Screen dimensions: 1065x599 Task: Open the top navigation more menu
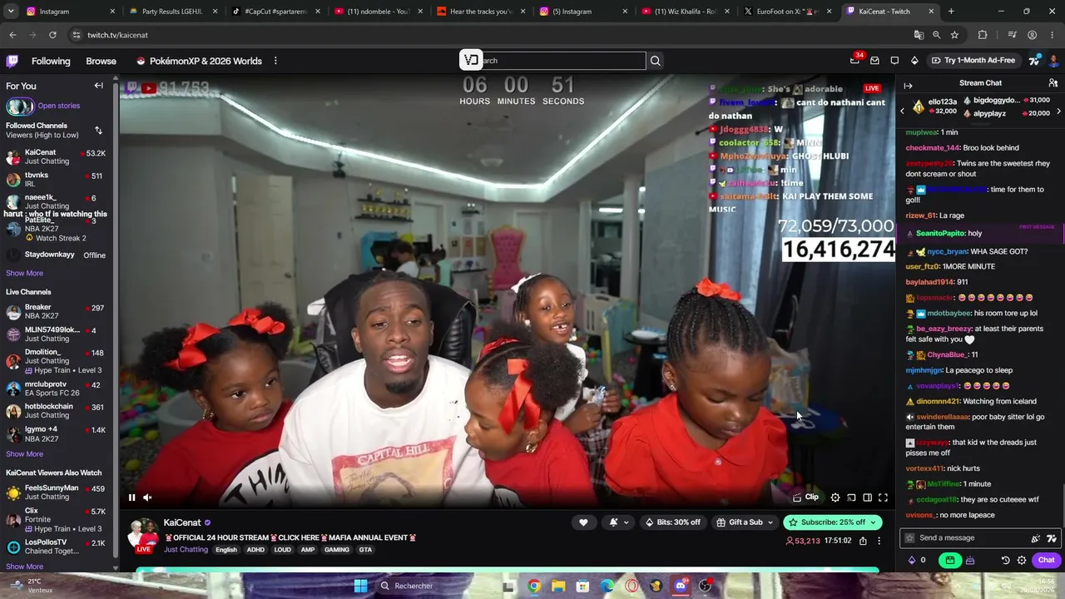coord(275,61)
